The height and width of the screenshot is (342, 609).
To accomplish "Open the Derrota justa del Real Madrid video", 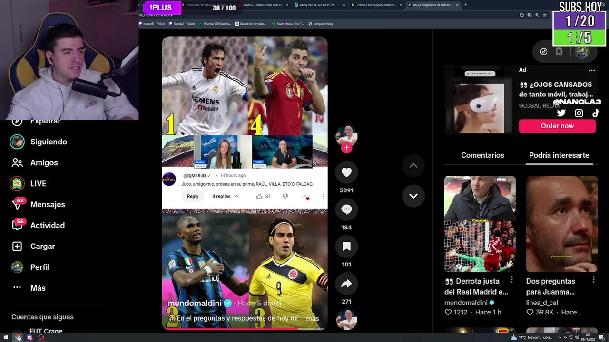I will (x=480, y=224).
